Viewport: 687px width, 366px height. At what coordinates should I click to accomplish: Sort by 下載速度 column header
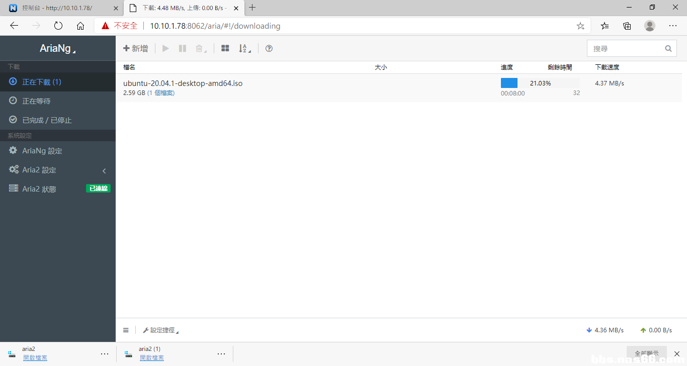(607, 67)
